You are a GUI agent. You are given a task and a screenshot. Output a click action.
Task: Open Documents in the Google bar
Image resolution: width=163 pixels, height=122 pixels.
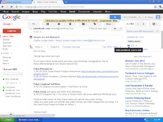click(84, 12)
